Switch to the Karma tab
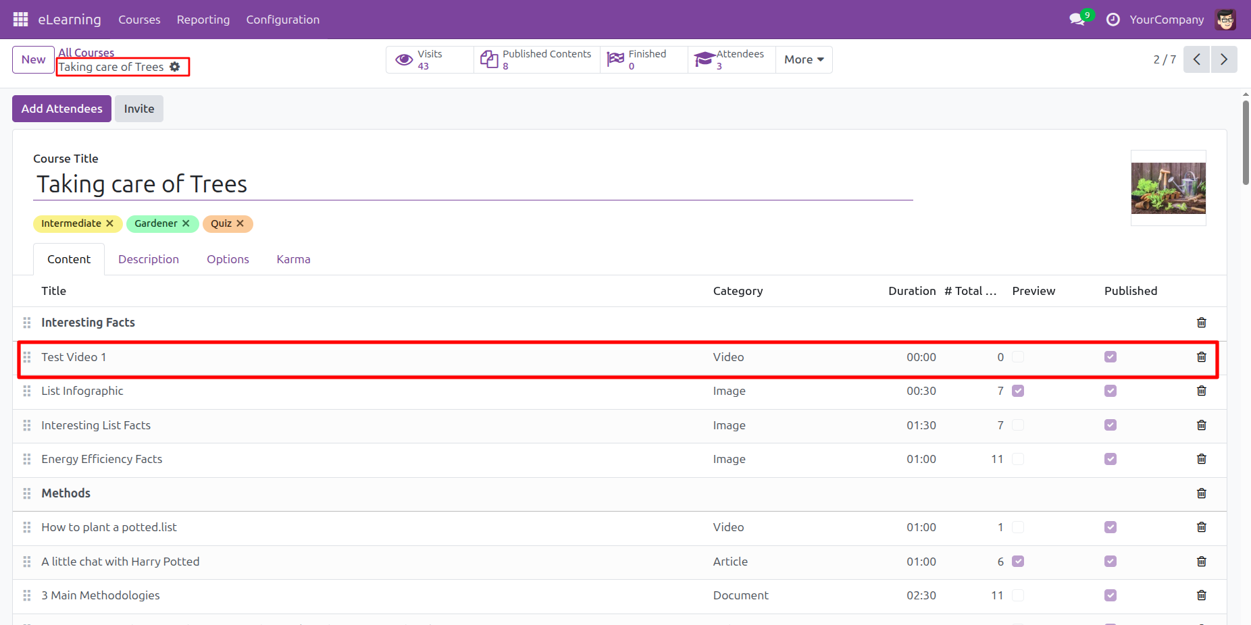The height and width of the screenshot is (625, 1251). click(293, 259)
